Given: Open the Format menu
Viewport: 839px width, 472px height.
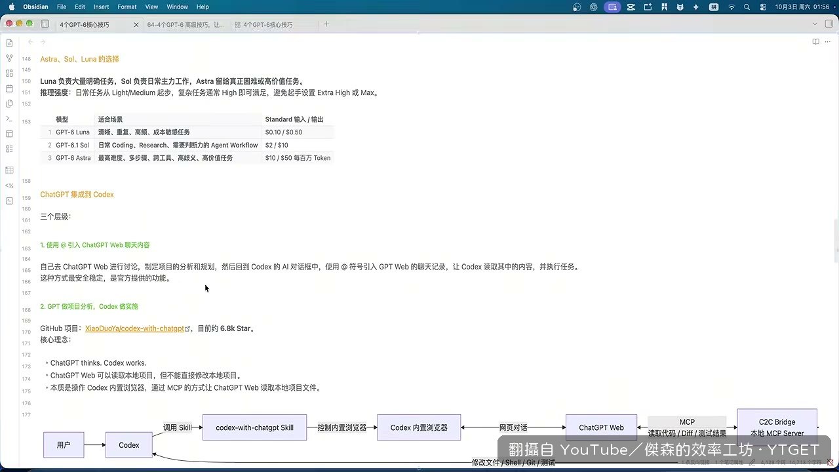Looking at the screenshot, I should tap(127, 7).
